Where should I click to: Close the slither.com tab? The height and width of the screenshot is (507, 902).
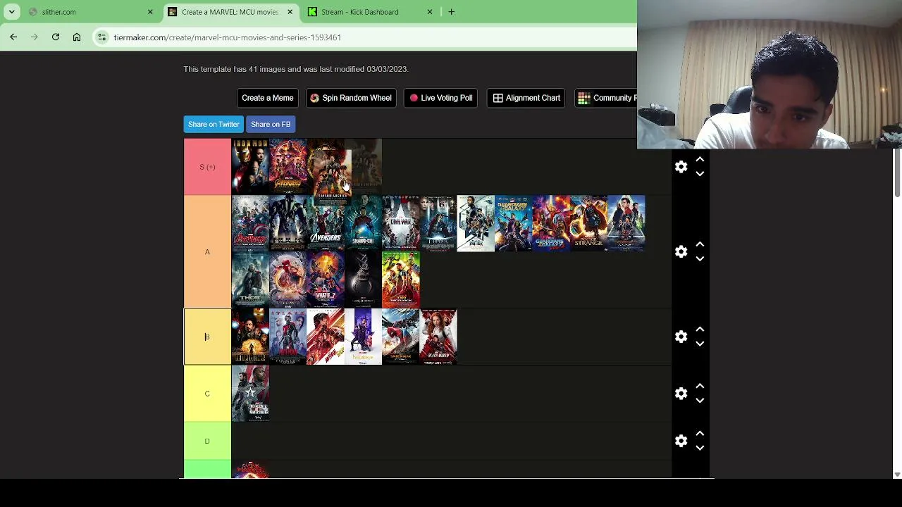click(x=150, y=12)
